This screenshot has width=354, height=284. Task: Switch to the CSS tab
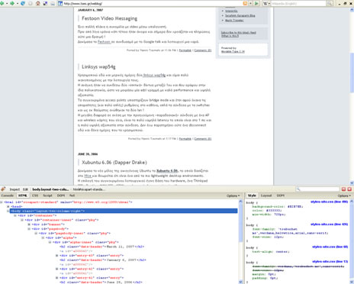tap(35, 195)
